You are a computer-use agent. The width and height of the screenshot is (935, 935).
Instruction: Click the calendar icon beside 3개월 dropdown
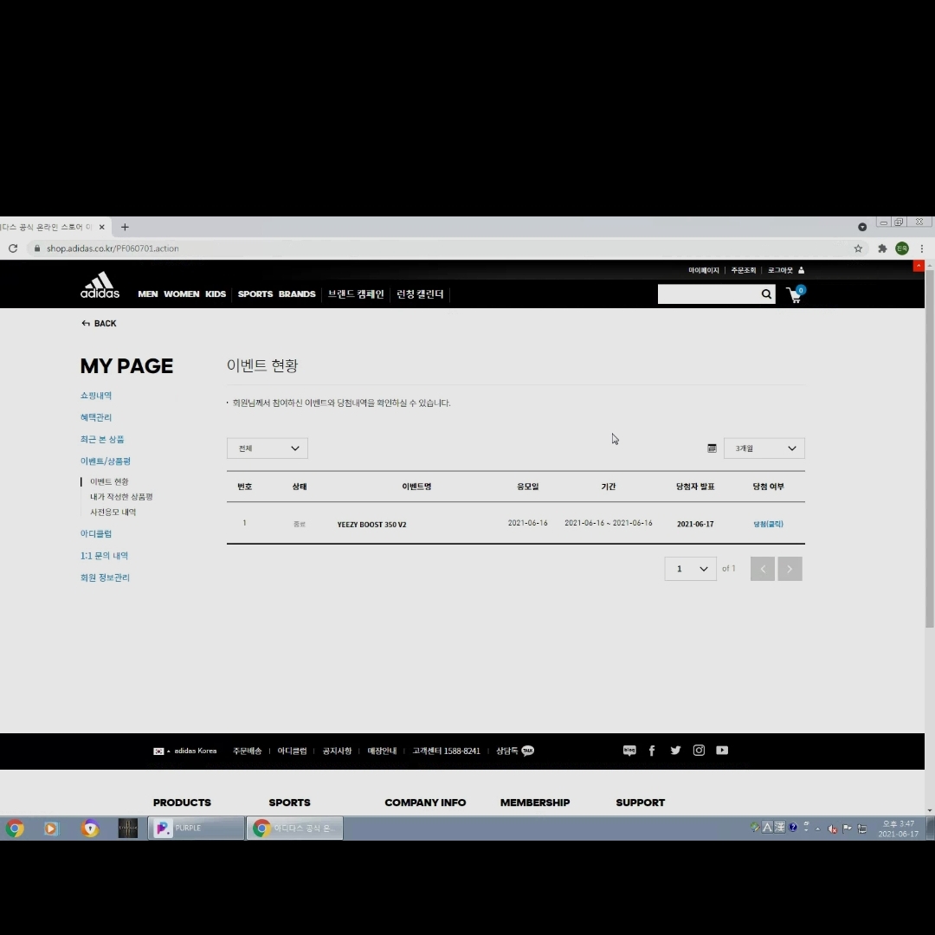tap(712, 448)
